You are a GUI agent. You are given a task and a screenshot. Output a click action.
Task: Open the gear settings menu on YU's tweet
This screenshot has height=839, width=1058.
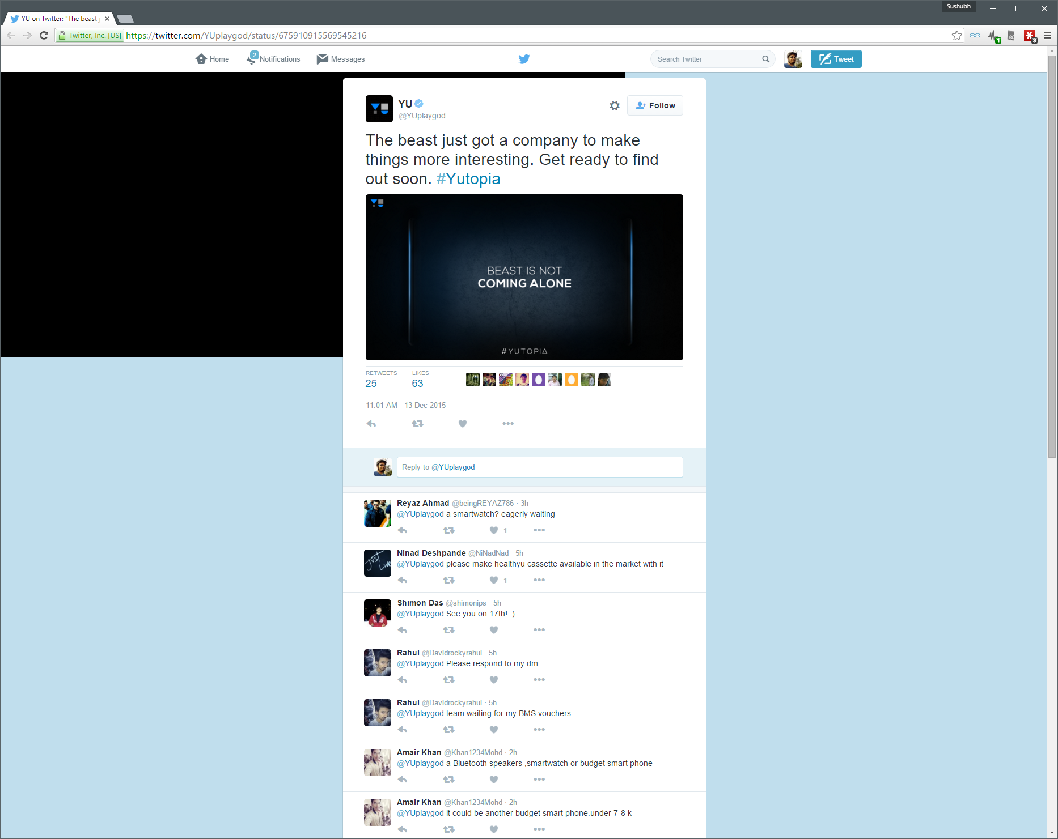[615, 105]
